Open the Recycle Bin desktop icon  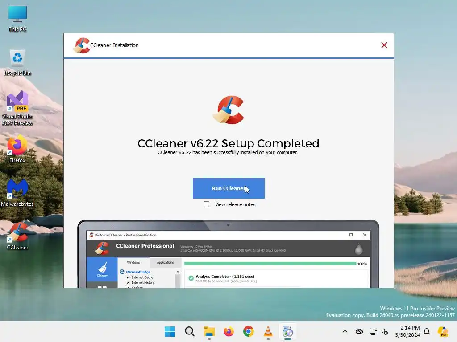click(x=17, y=63)
